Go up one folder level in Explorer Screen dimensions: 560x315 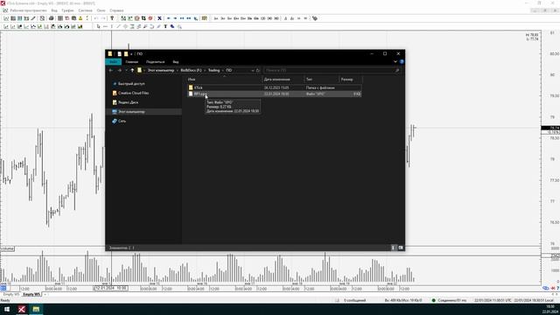[132, 70]
